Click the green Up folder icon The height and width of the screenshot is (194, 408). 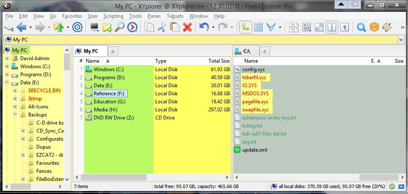tap(59, 28)
